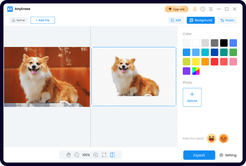Viewport: 246px width, 166px height.
Task: Click the Add File button
Action: click(43, 20)
